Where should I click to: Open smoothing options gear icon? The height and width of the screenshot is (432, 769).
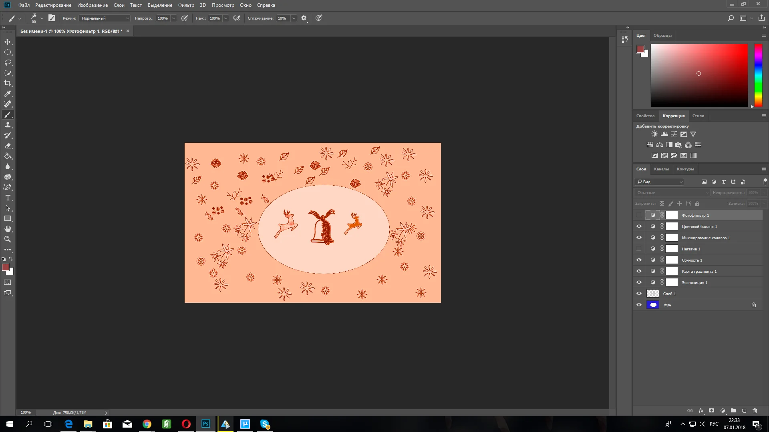point(304,18)
